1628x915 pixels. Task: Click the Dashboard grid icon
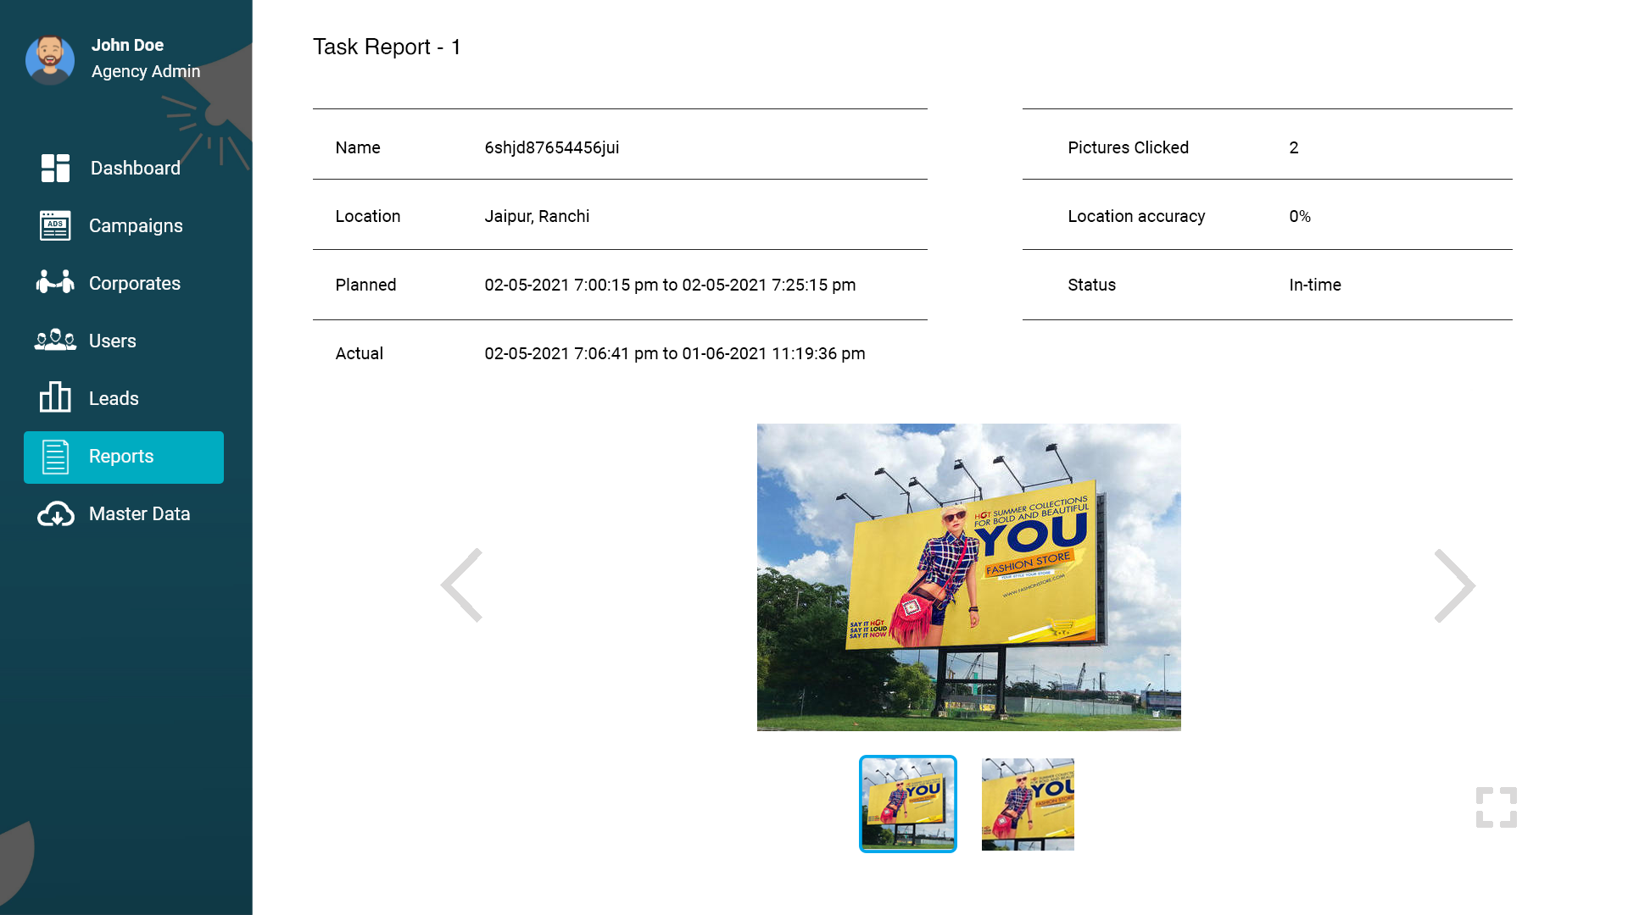[55, 168]
